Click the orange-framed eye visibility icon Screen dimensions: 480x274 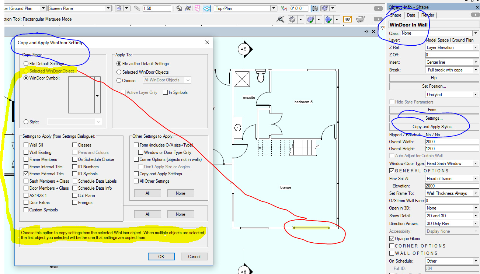click(x=347, y=19)
